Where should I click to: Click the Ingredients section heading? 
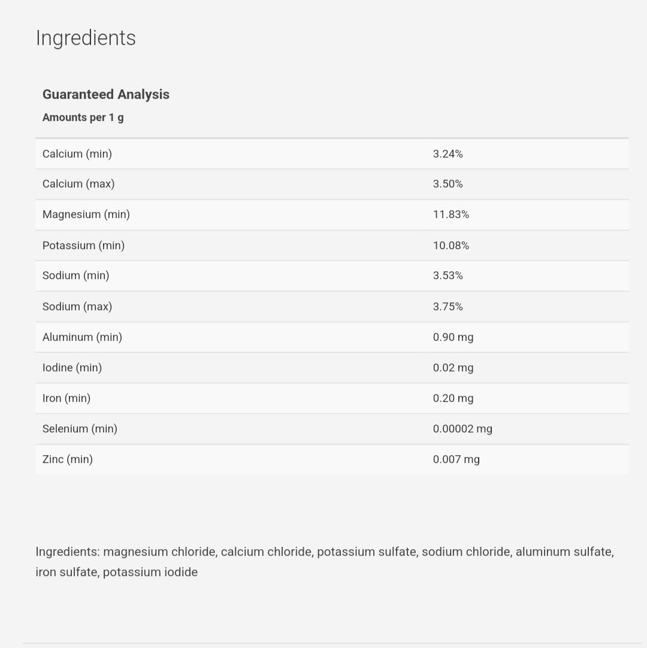pyautogui.click(x=86, y=38)
